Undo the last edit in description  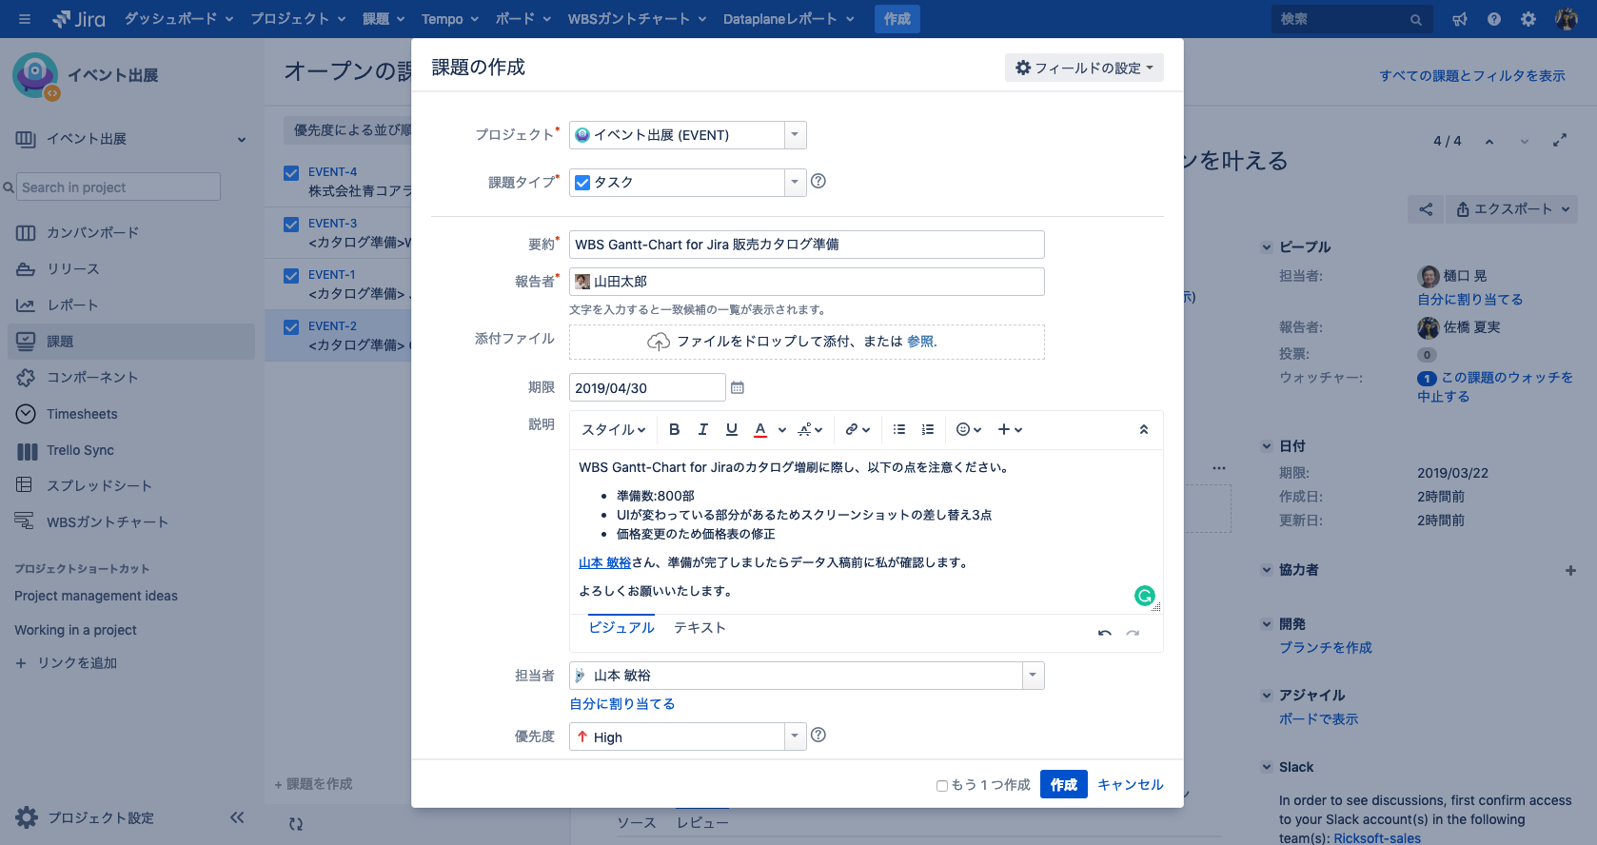pos(1104,633)
